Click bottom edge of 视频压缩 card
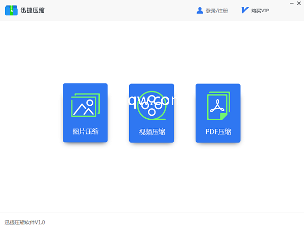The image size is (304, 231). (x=151, y=141)
